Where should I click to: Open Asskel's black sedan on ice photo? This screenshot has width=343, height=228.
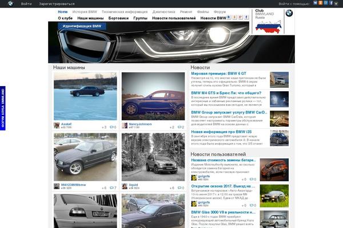click(85, 96)
